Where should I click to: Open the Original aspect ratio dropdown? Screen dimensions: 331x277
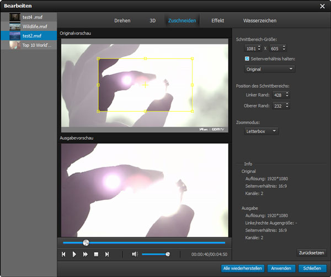[270, 69]
